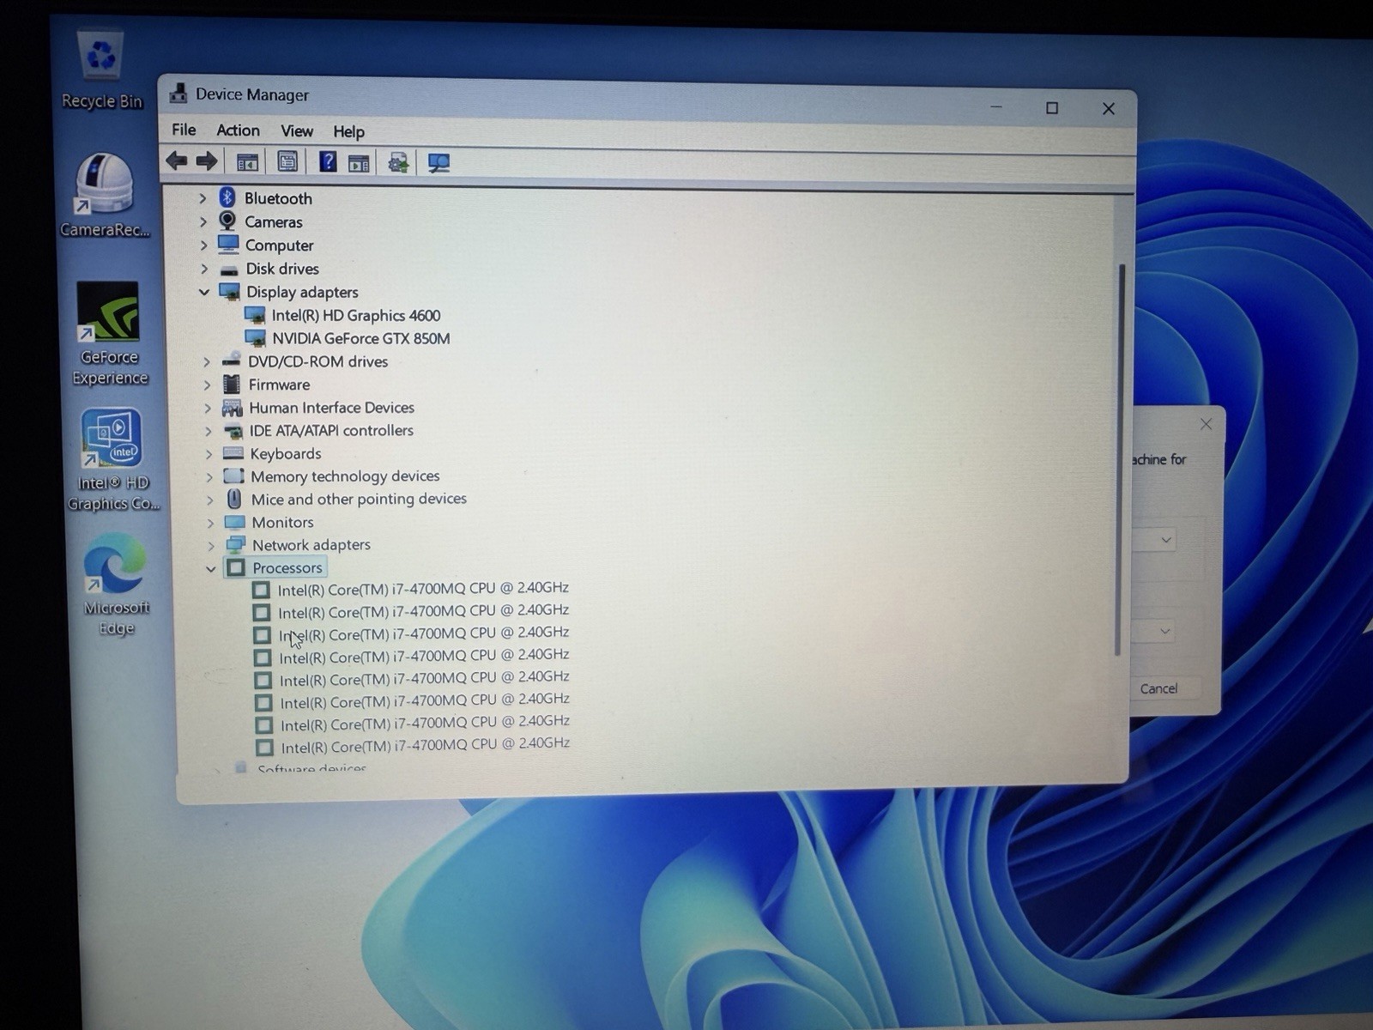Screen dimensions: 1373x1030
Task: Expand the DVD/CD-ROM drives category
Action: [207, 361]
